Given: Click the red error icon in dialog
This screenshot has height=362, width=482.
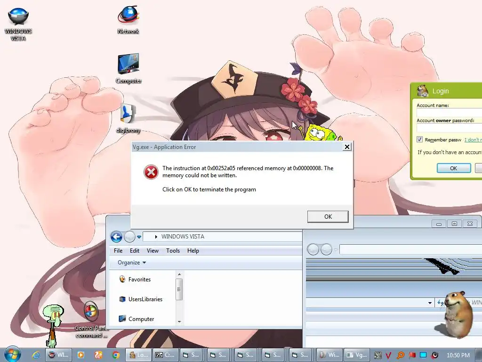Looking at the screenshot, I should (151, 172).
